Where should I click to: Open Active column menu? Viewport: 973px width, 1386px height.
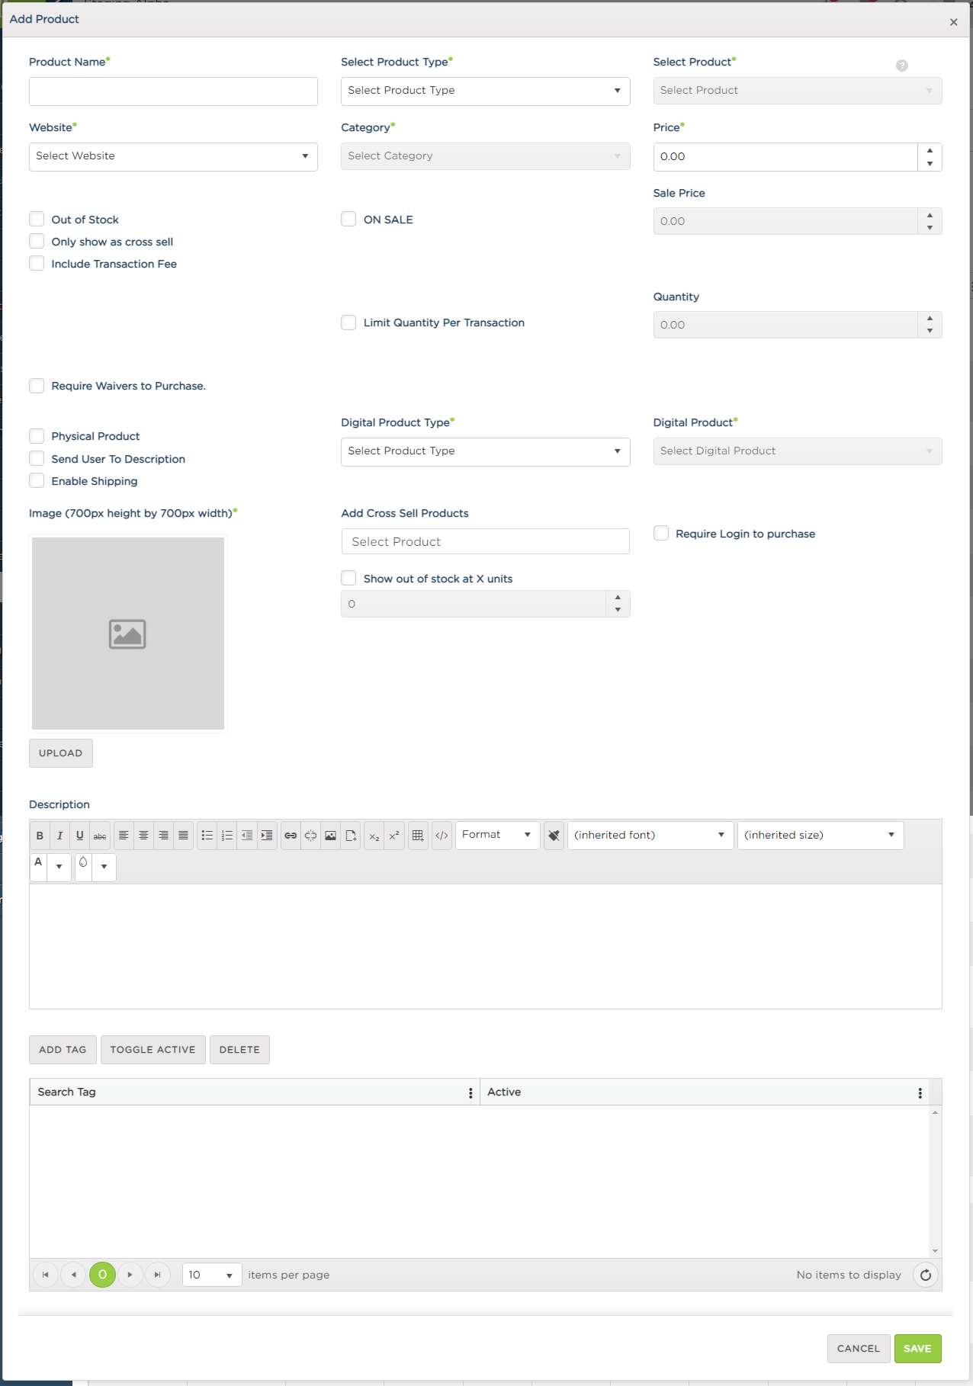pos(920,1092)
